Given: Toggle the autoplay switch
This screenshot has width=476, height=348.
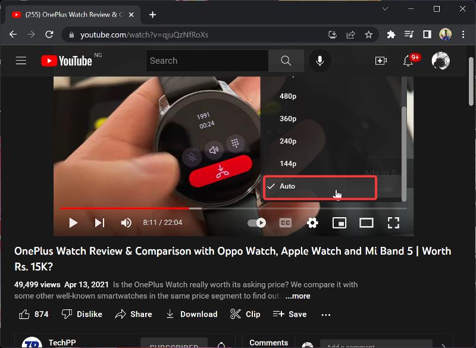Looking at the screenshot, I should [x=257, y=223].
